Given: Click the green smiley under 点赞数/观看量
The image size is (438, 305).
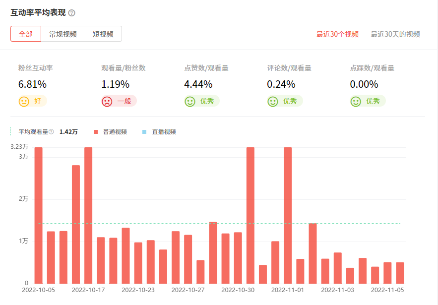Looking at the screenshot, I should (x=190, y=101).
